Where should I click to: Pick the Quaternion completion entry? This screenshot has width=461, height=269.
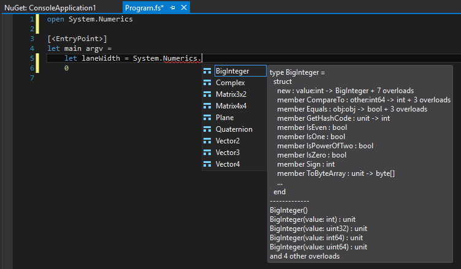pos(234,129)
